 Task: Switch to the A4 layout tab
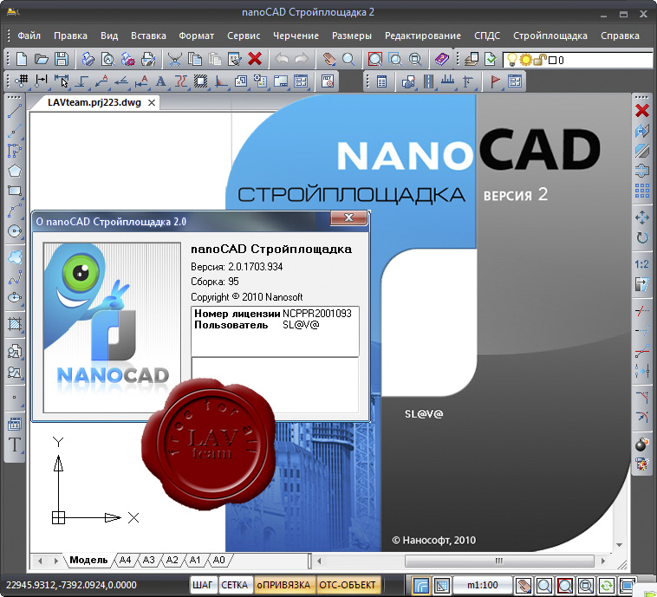[x=126, y=560]
